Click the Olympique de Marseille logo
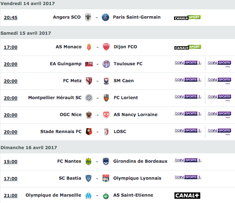235x203 pixels. 88,195
